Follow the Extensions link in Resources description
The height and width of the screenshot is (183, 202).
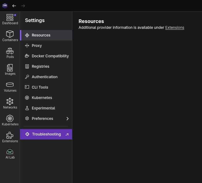(x=175, y=28)
